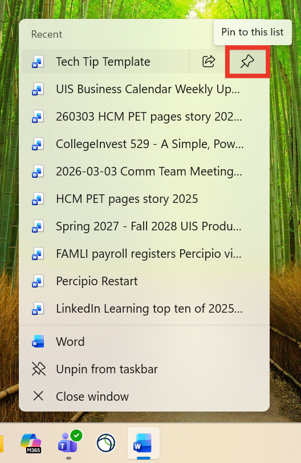Share the Tech Tip Template document
Image resolution: width=301 pixels, height=463 pixels.
[x=209, y=61]
